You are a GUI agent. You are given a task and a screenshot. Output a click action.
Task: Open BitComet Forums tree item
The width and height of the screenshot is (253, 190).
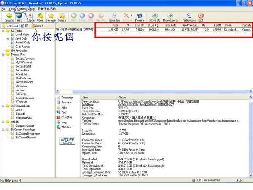click(26, 138)
